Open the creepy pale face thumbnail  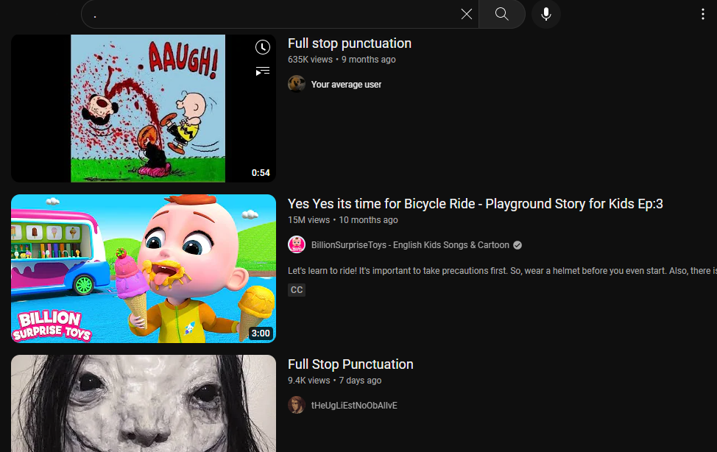pos(144,403)
